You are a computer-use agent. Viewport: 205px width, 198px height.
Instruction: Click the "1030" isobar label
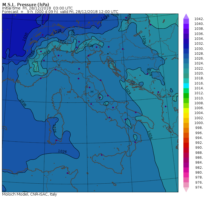coord(25,37)
